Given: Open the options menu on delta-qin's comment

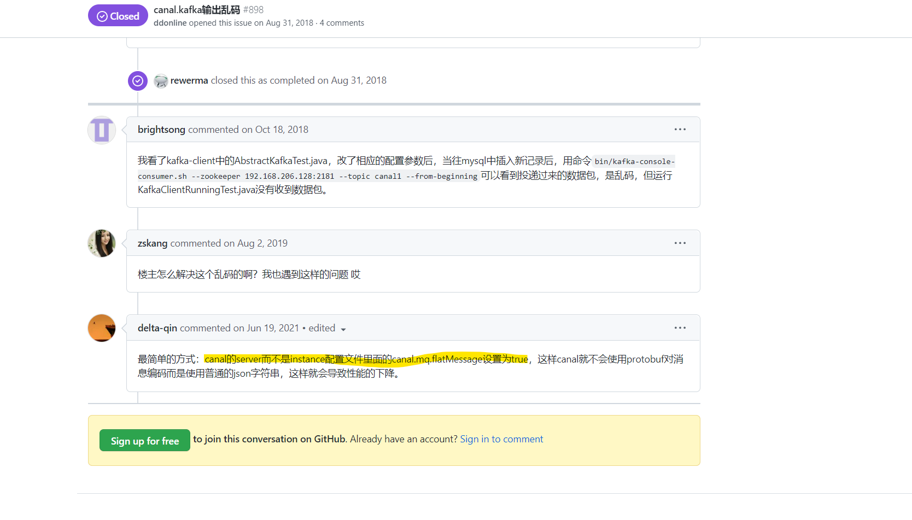Looking at the screenshot, I should (x=680, y=328).
